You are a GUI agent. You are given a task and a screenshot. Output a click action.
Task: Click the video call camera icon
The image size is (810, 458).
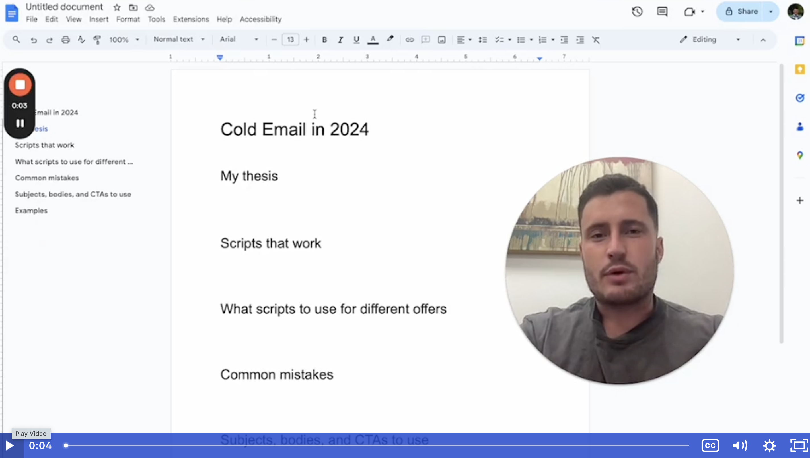689,12
